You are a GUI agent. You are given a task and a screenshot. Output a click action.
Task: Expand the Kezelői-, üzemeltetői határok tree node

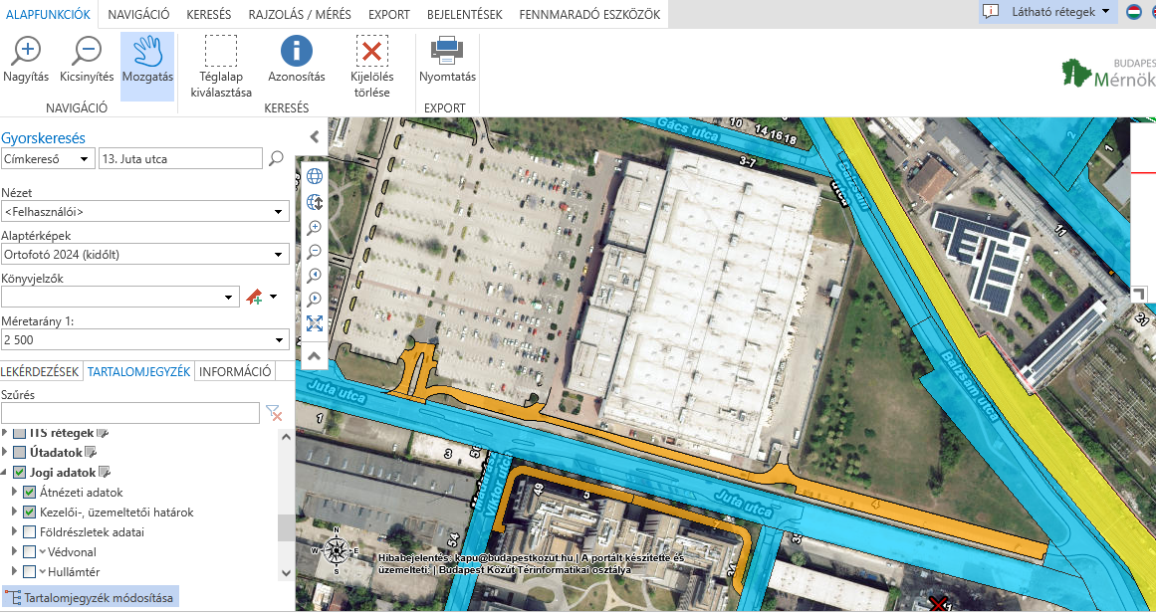point(14,513)
